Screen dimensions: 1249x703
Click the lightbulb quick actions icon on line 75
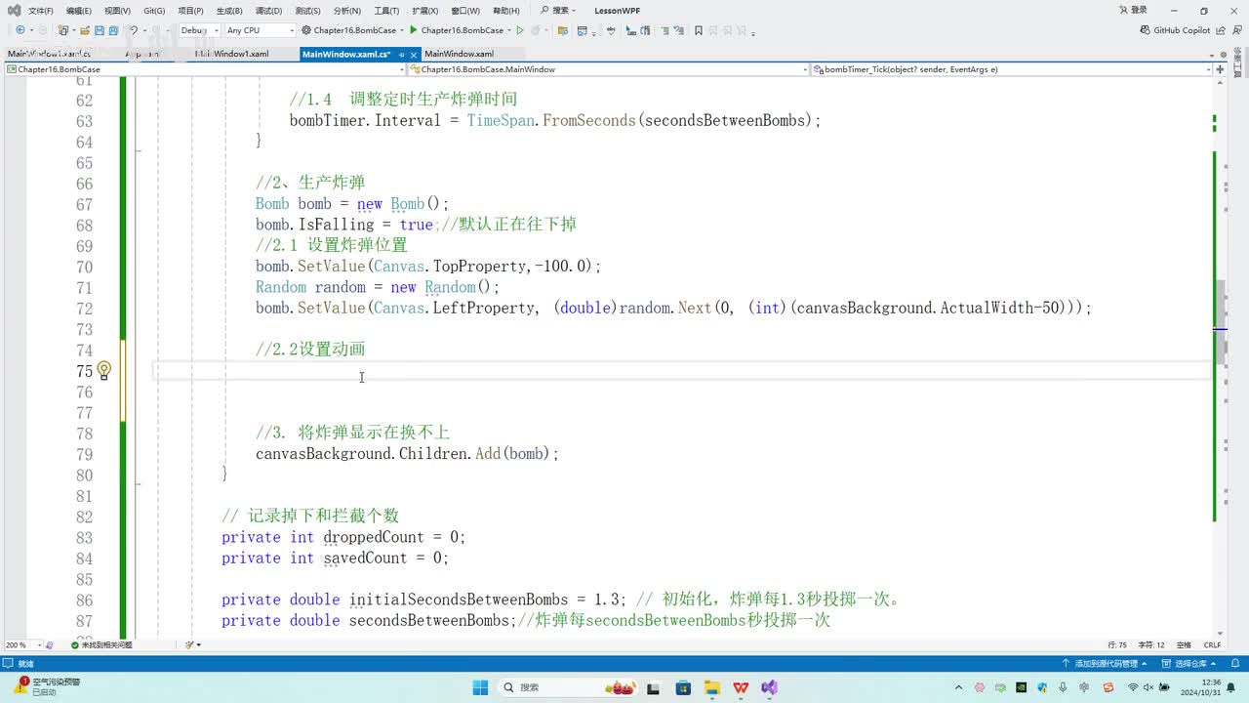pyautogui.click(x=103, y=371)
